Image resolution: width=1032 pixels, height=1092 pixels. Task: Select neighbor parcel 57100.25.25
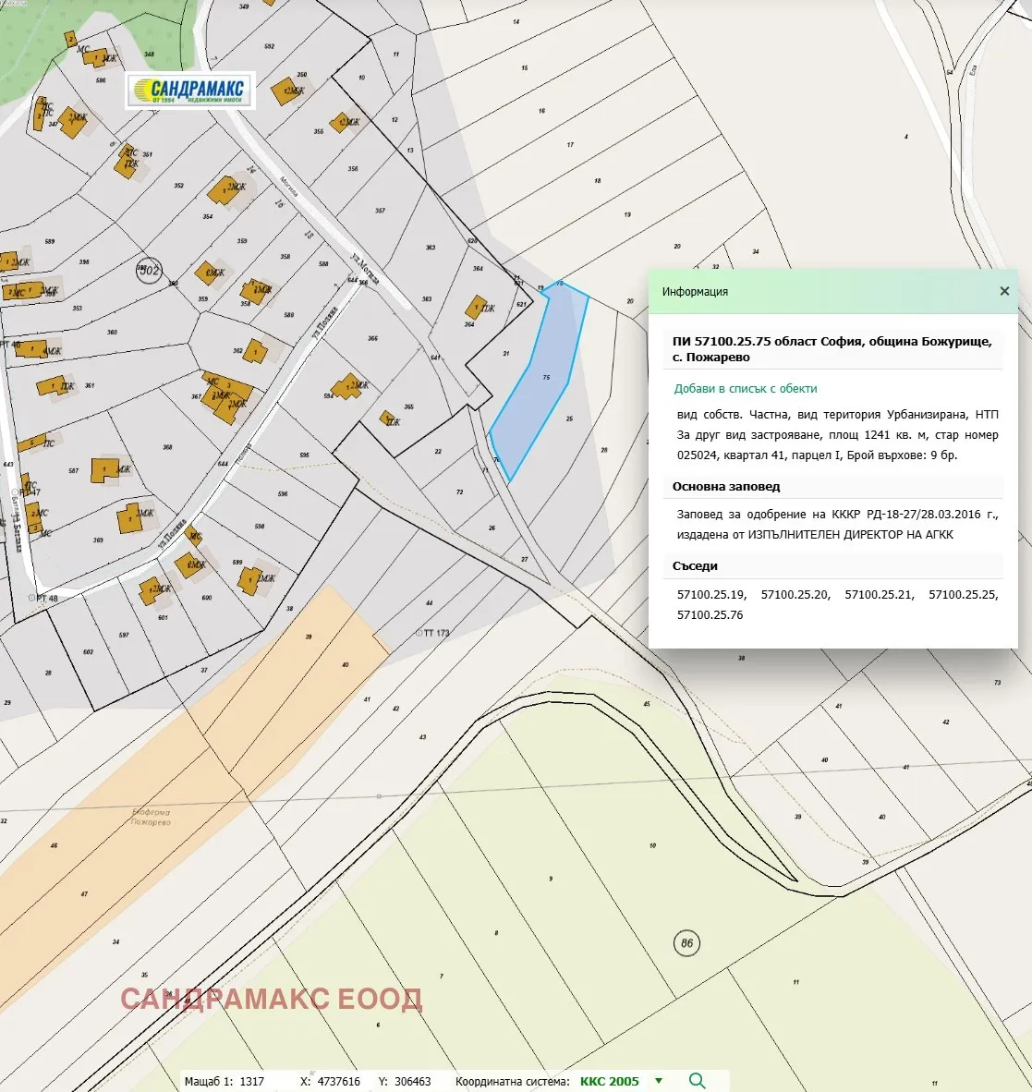click(x=963, y=595)
